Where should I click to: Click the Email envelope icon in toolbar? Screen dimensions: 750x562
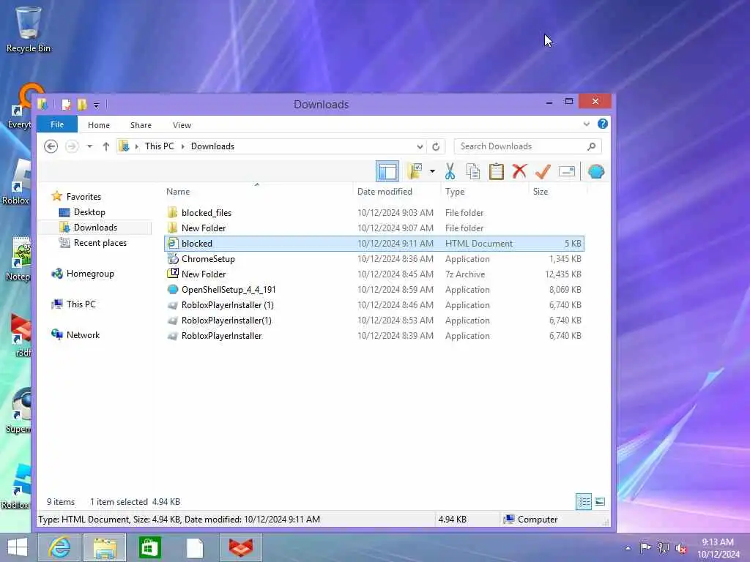tap(567, 171)
